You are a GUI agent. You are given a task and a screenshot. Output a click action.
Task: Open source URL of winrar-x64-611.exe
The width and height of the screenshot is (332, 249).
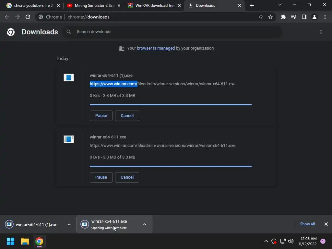pos(163,146)
